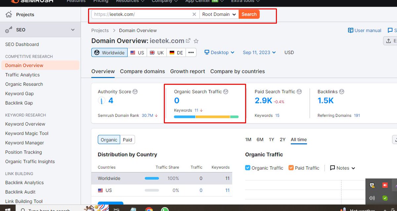Open Keyword Magic Tool in sidebar

point(27,133)
